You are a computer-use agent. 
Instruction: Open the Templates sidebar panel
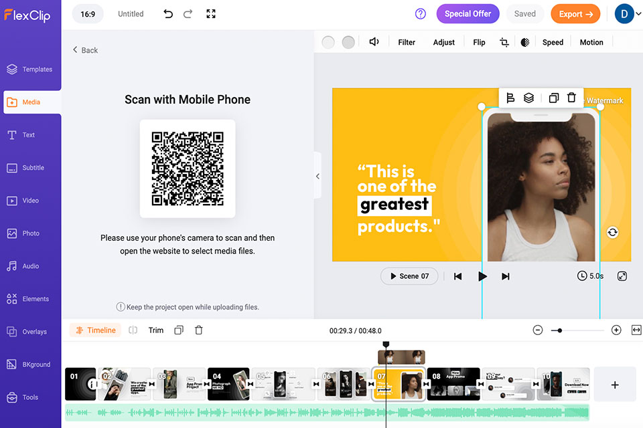click(x=30, y=70)
